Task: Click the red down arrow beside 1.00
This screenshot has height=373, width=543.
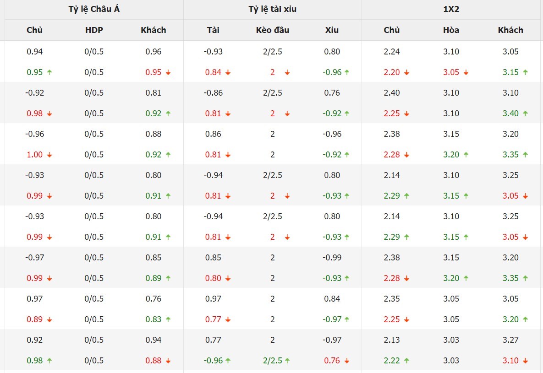Action: pos(49,155)
